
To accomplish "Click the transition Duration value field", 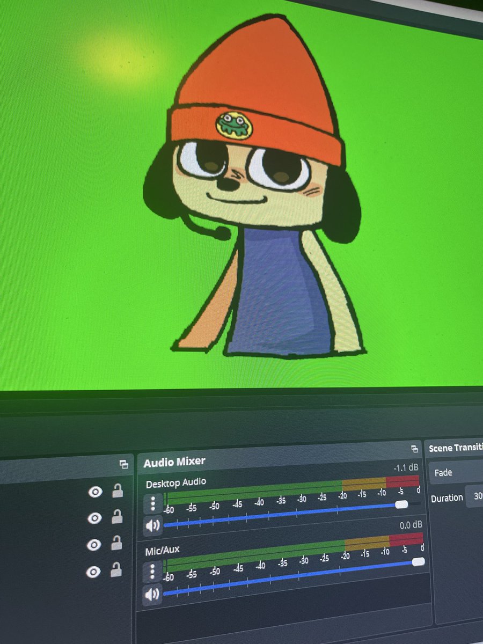I will click(474, 497).
